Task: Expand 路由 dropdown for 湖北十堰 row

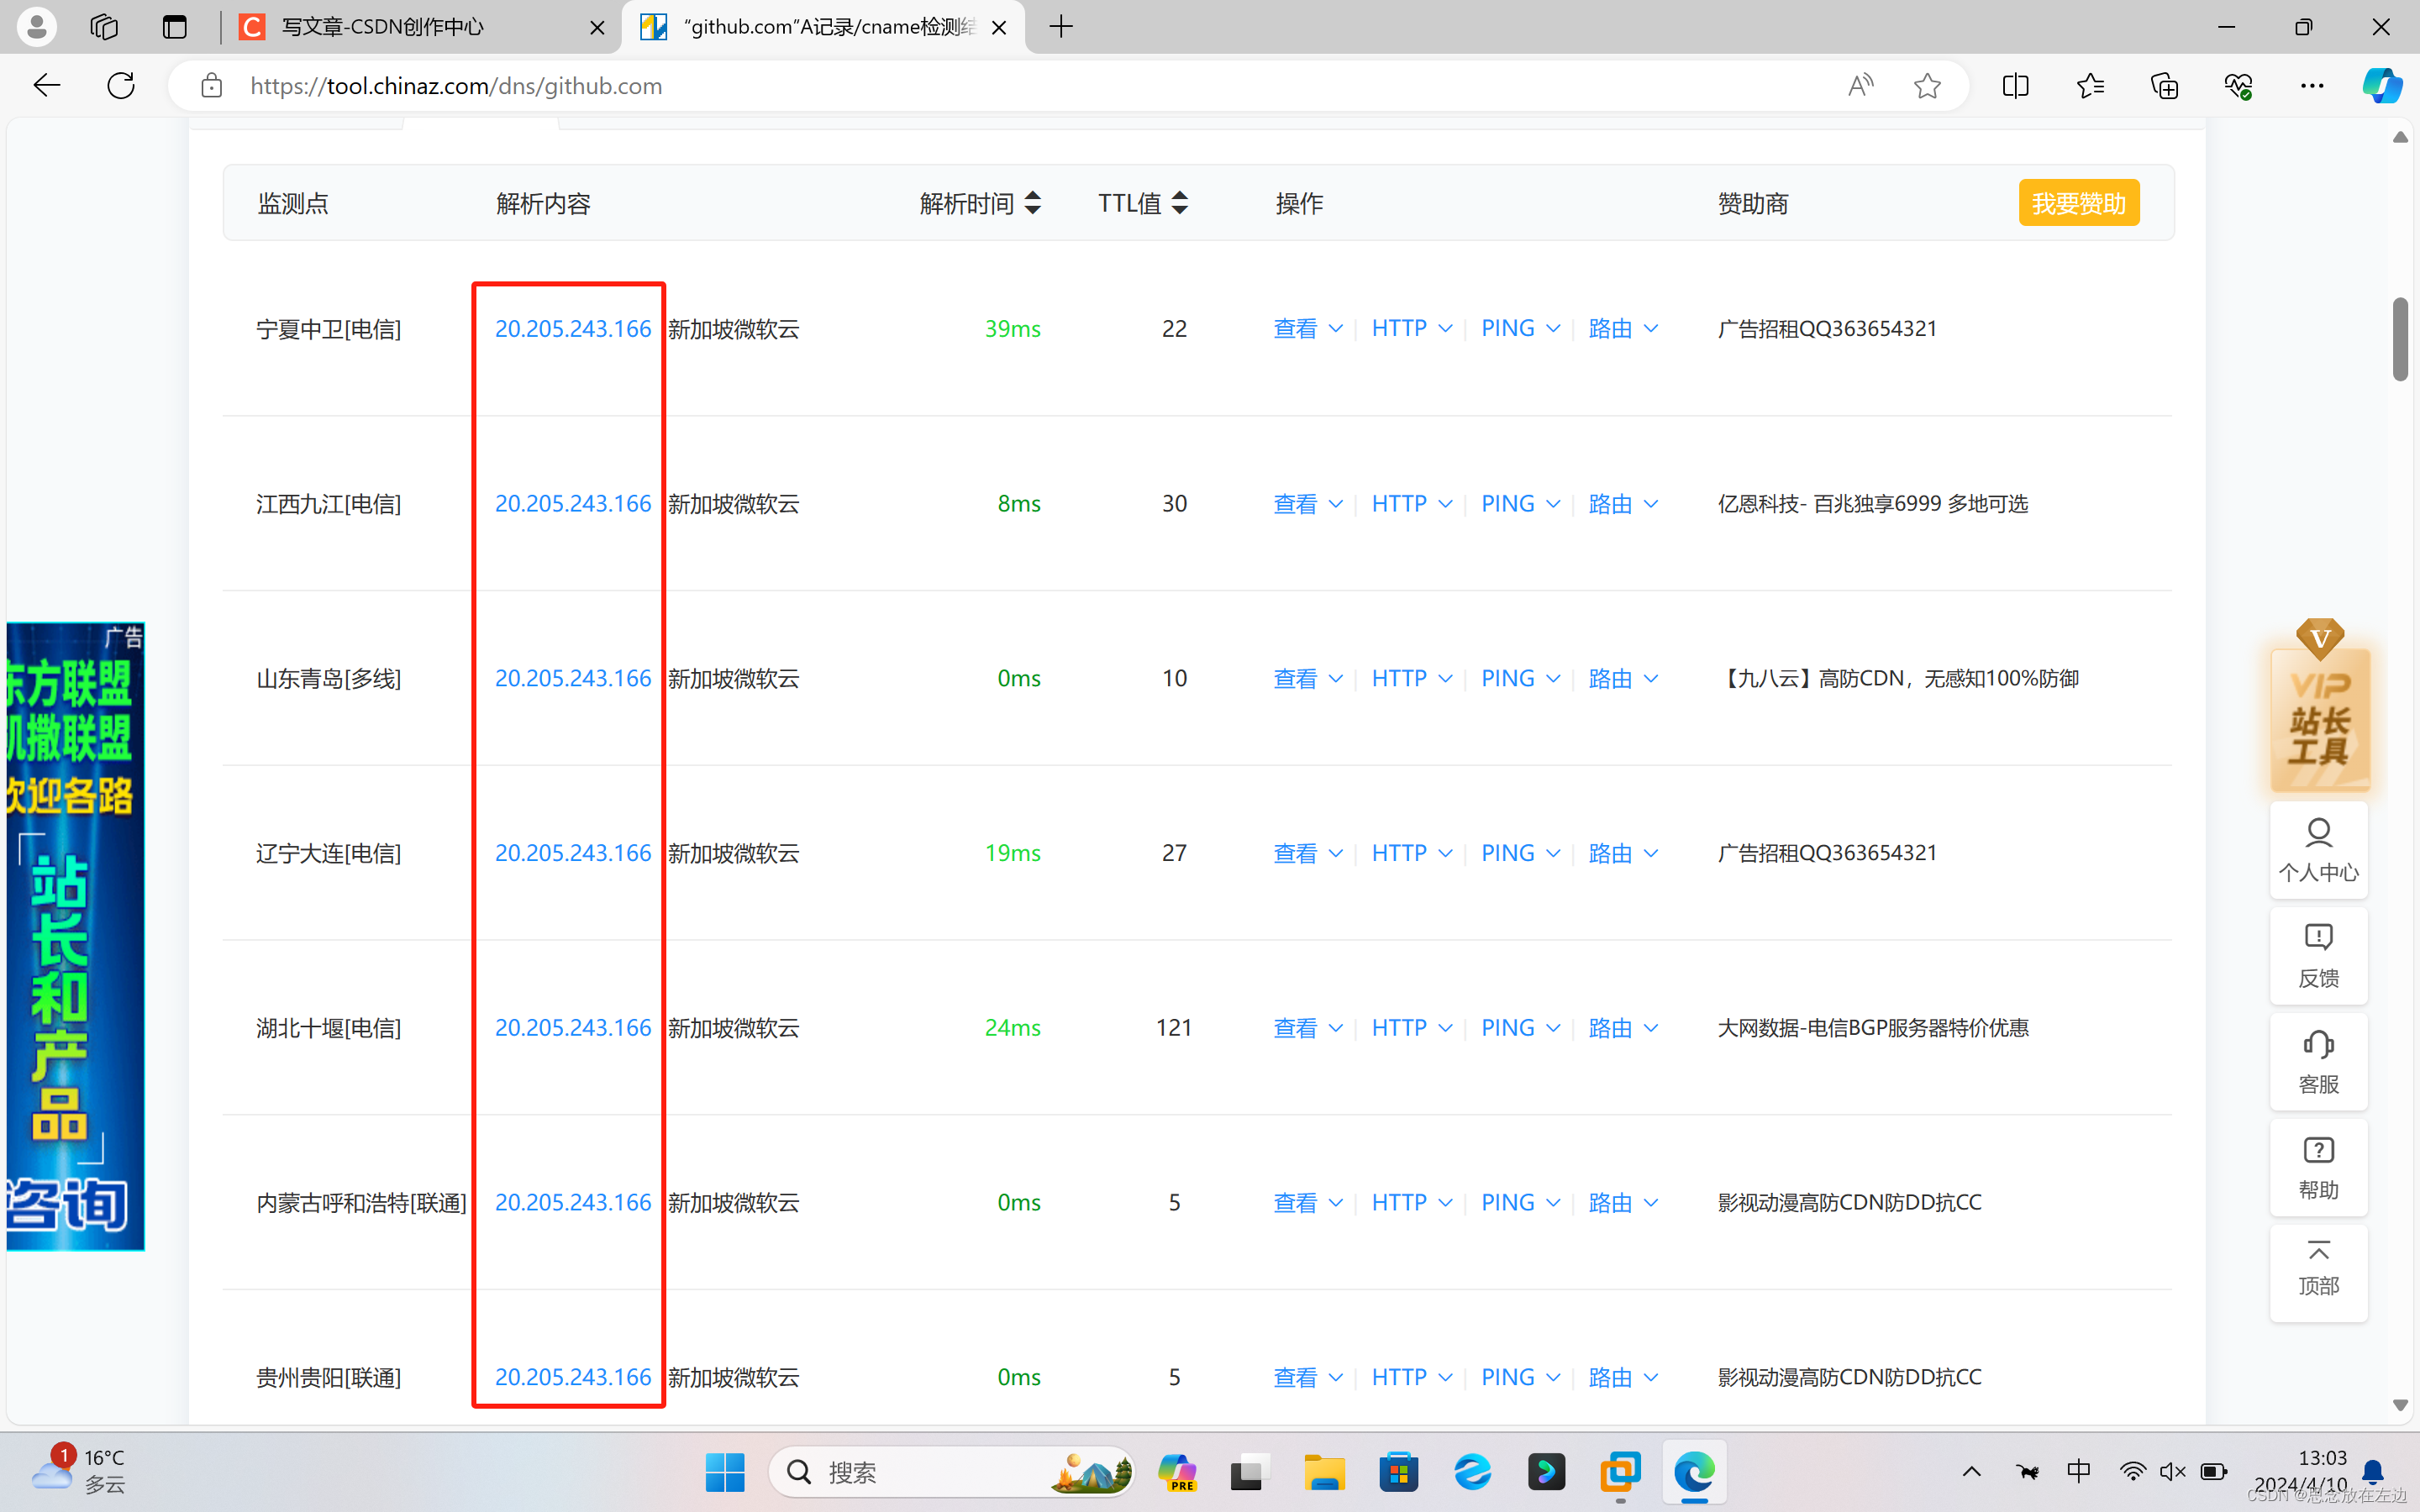Action: [x=1623, y=1028]
